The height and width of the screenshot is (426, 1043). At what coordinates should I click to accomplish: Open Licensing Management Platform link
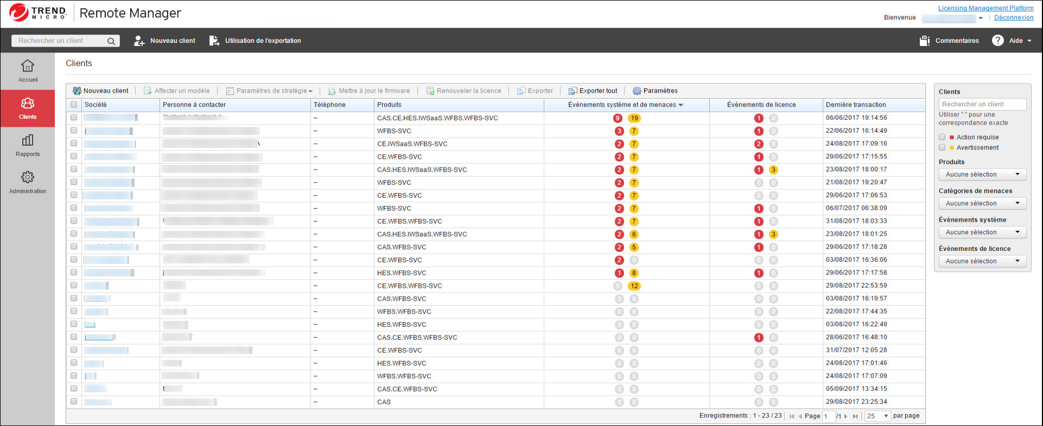coord(986,8)
